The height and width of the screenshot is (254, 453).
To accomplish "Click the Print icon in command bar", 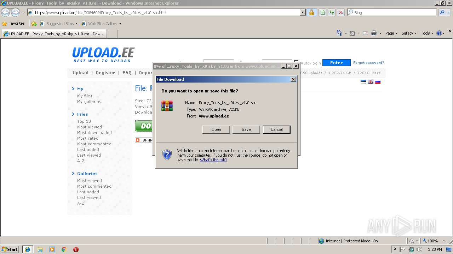I will tap(374, 33).
